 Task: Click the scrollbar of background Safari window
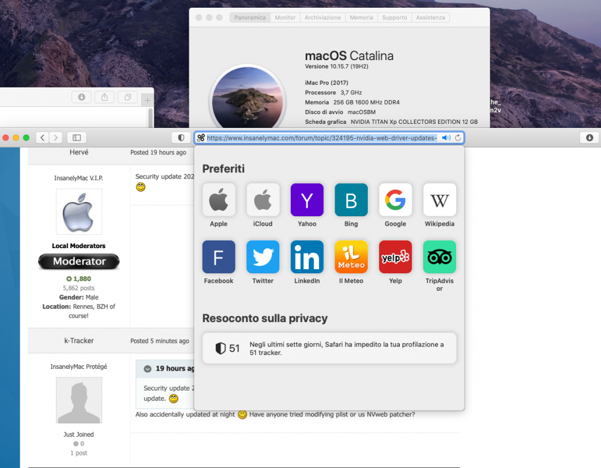coord(151,117)
